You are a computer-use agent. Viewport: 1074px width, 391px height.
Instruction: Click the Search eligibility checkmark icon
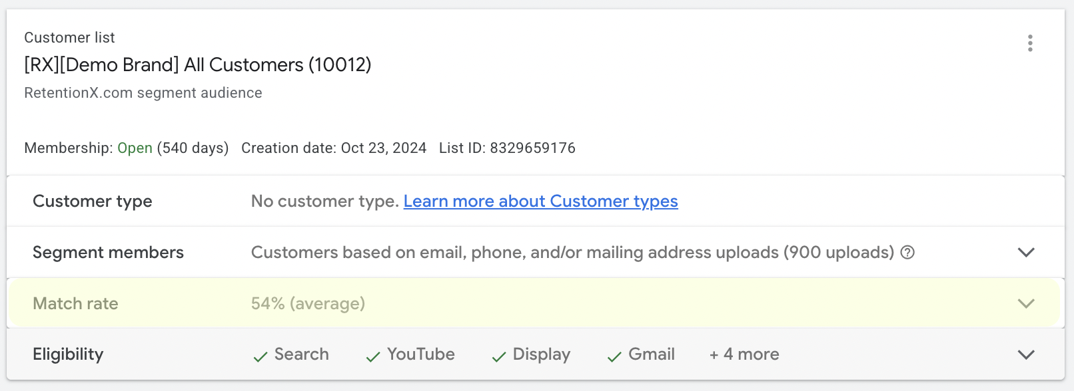pyautogui.click(x=259, y=356)
